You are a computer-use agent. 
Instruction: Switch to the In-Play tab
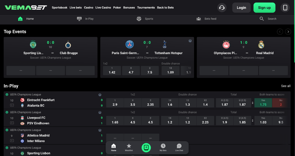pyautogui.click(x=85, y=19)
